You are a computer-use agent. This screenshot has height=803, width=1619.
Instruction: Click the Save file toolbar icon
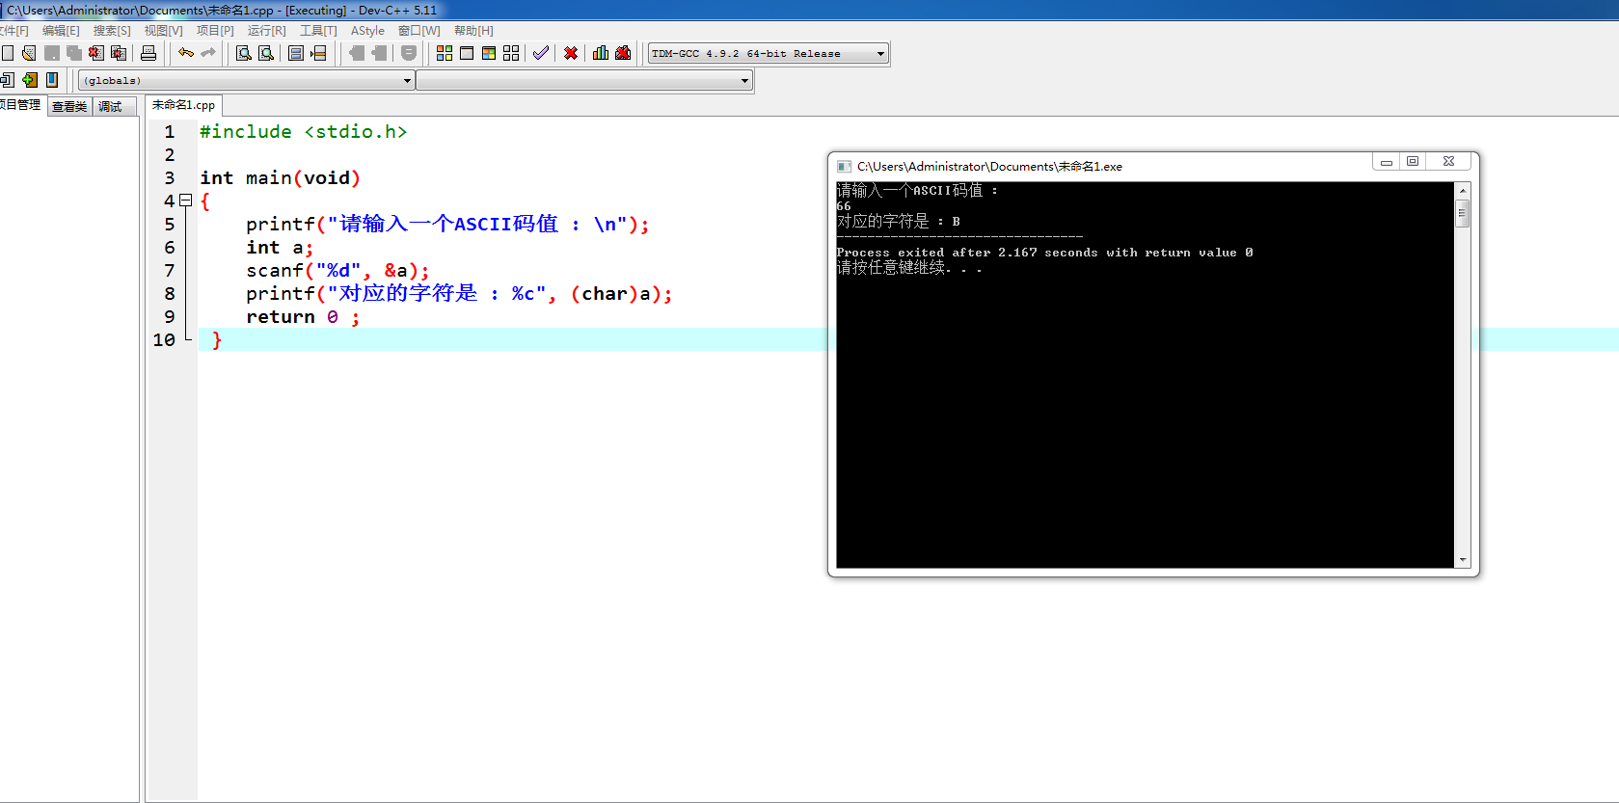pos(52,53)
